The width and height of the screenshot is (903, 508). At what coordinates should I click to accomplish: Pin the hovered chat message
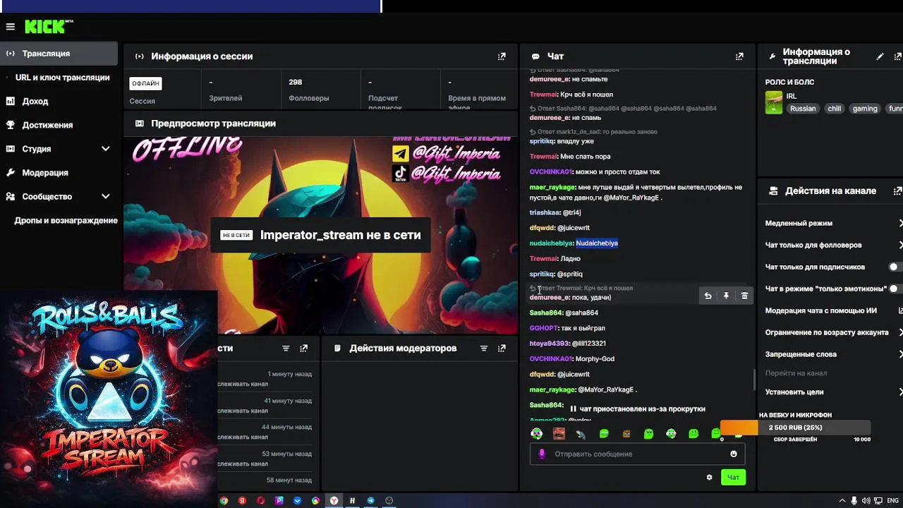click(x=726, y=296)
